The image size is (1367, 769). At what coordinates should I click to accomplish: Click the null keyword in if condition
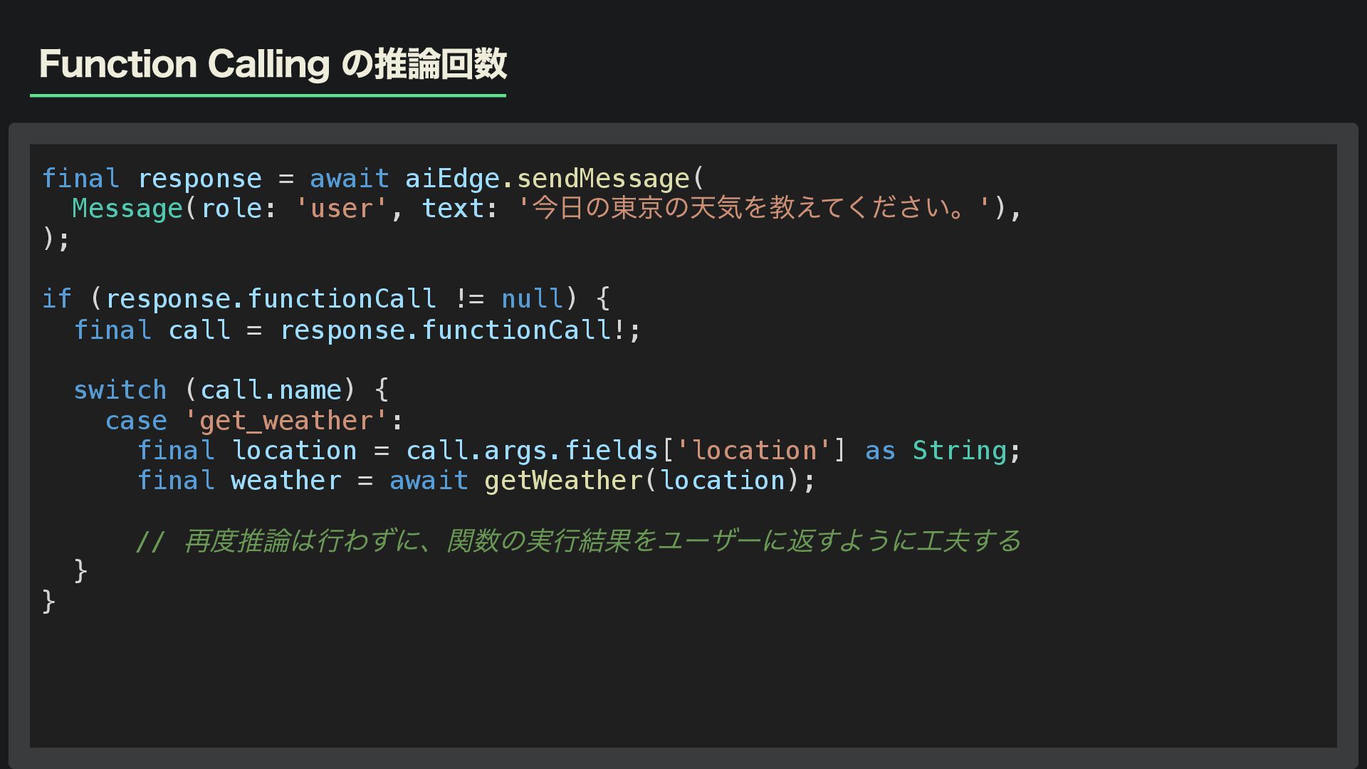point(532,299)
